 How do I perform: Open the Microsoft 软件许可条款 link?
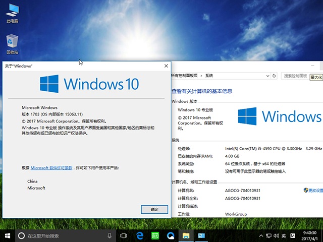pos(51,167)
